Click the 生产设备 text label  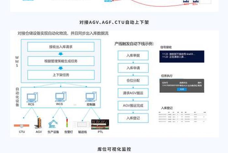[53, 132]
